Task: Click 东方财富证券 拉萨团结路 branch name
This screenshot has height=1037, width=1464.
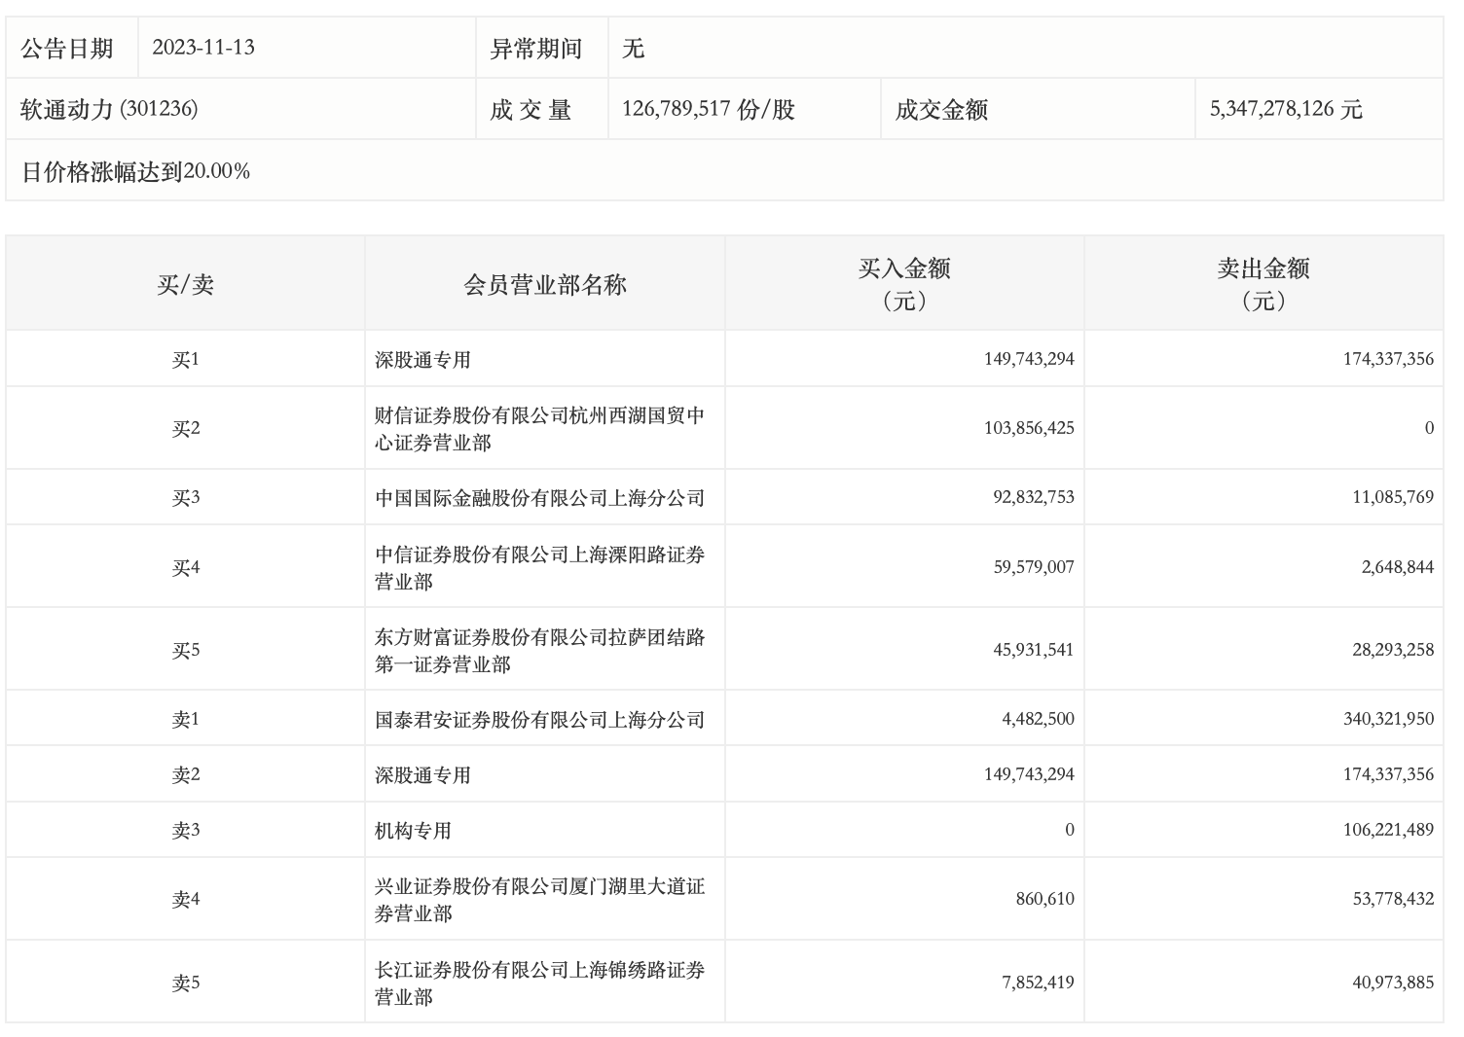Action: 539,651
